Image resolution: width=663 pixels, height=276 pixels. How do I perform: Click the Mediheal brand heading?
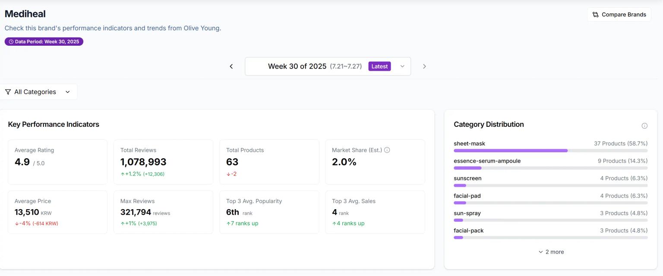(x=25, y=14)
